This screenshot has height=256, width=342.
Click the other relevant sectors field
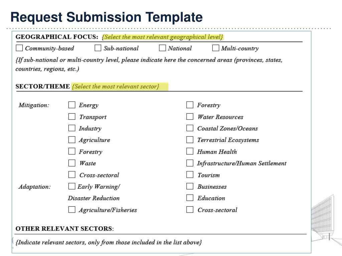(x=109, y=242)
